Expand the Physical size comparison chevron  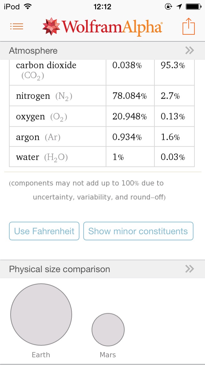click(190, 269)
